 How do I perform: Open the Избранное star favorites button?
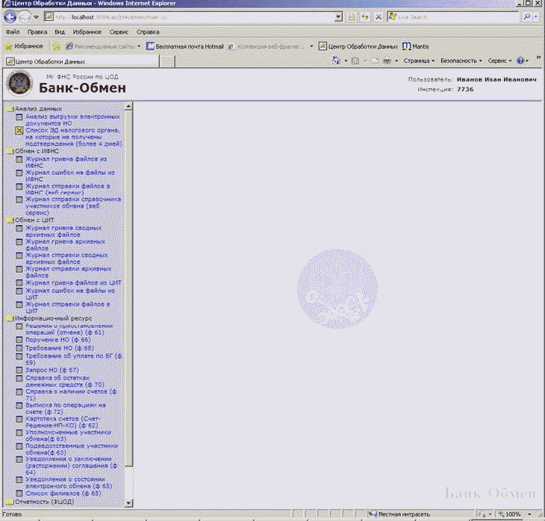[x=24, y=46]
